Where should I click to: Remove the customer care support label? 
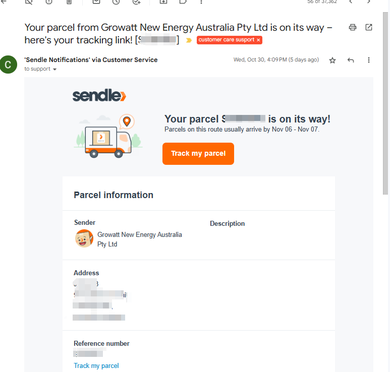click(258, 40)
